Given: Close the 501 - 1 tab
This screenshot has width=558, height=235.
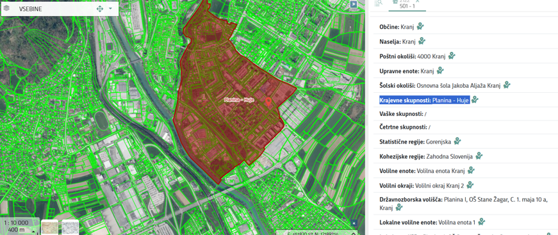Looking at the screenshot, I should 418,1.
